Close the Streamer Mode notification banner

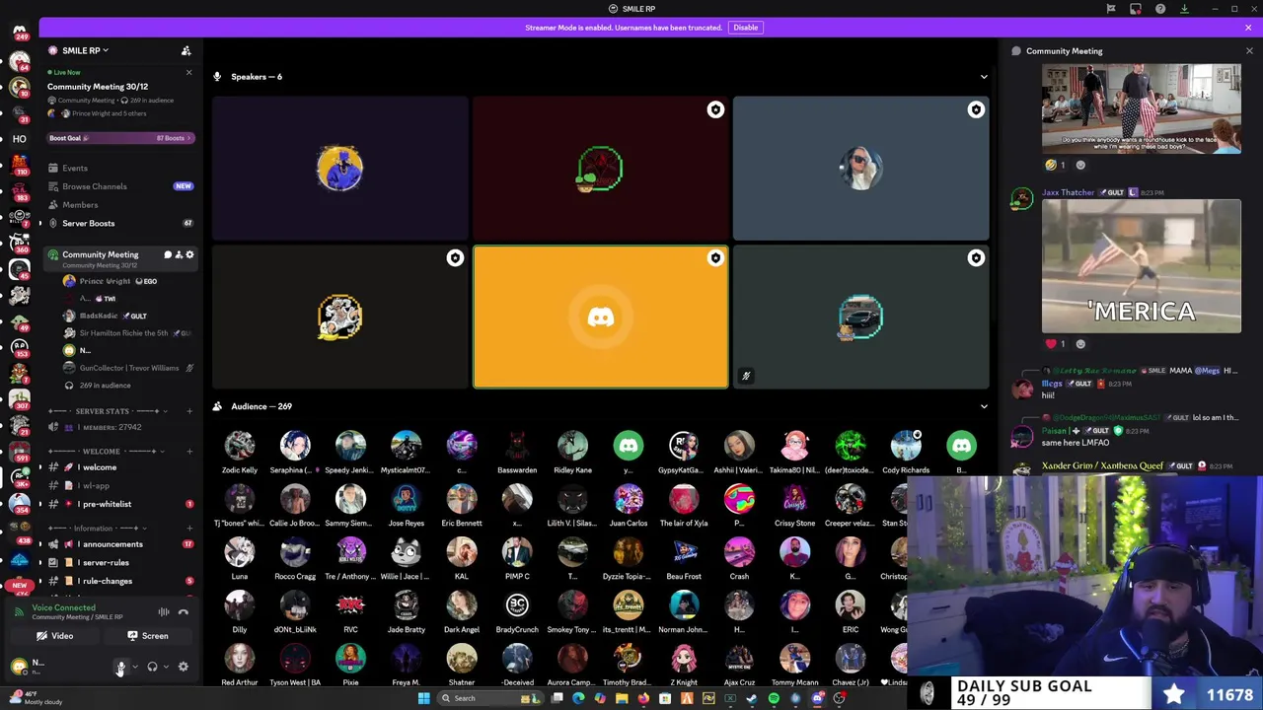1248,28
